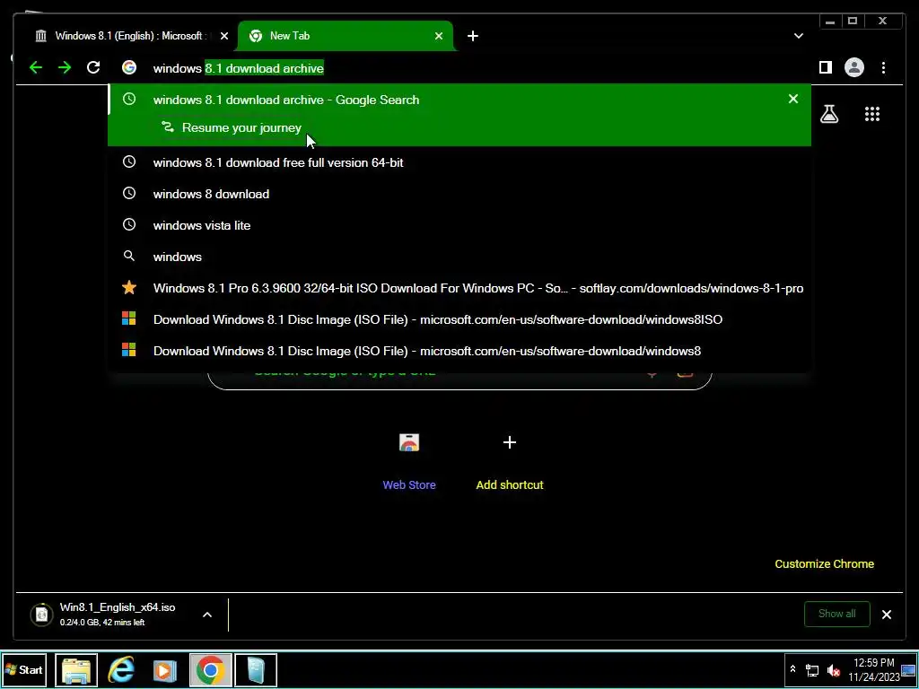This screenshot has height=689, width=919.
Task: Go back with the browser back arrow
Action: point(36,68)
